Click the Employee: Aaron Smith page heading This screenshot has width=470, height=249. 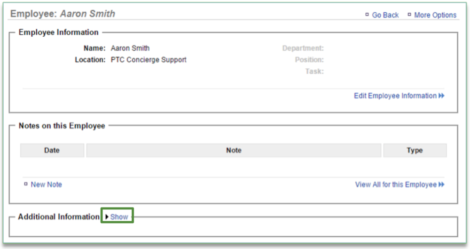[63, 14]
